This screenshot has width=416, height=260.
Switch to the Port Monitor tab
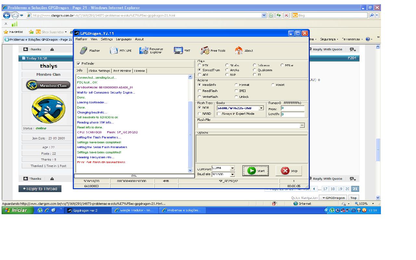122,71
